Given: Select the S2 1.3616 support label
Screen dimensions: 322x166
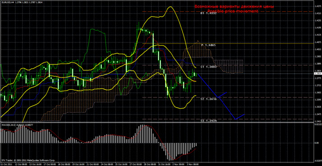Looking at the screenshot, I should 208,99.
